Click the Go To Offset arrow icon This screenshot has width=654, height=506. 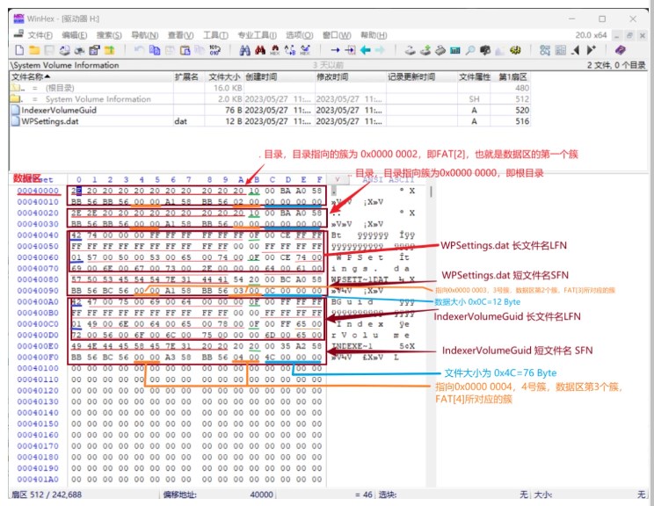[x=335, y=50]
